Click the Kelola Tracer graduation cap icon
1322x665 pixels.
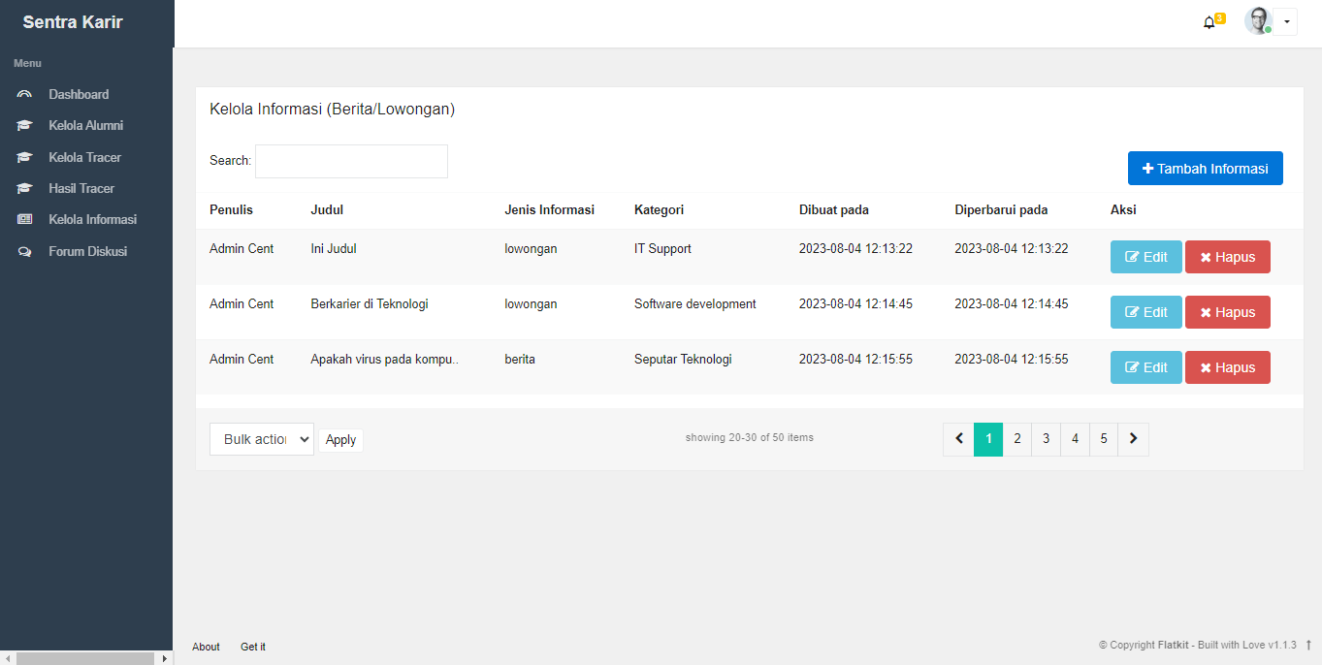point(25,157)
